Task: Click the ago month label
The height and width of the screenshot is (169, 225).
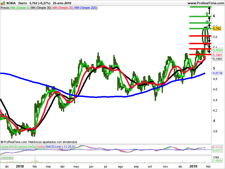Action: pos(120,166)
